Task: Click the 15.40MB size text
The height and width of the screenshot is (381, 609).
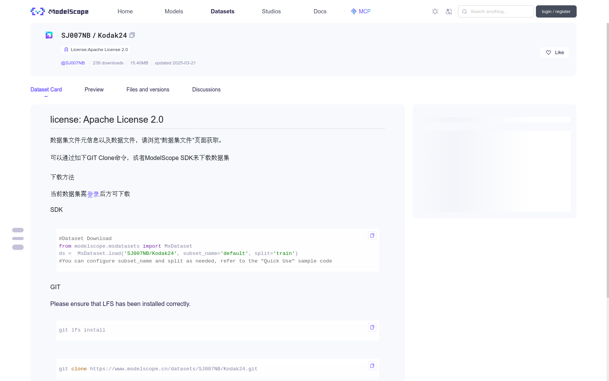Action: (x=139, y=63)
